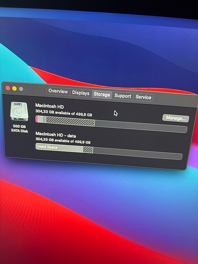Click the Used Space segment in data bar

tap(59, 148)
